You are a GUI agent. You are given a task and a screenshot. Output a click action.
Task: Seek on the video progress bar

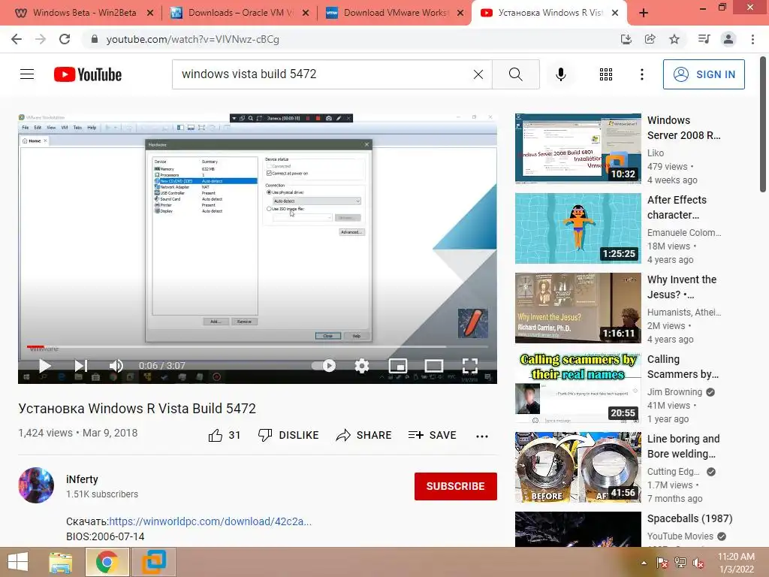pyautogui.click(x=258, y=346)
